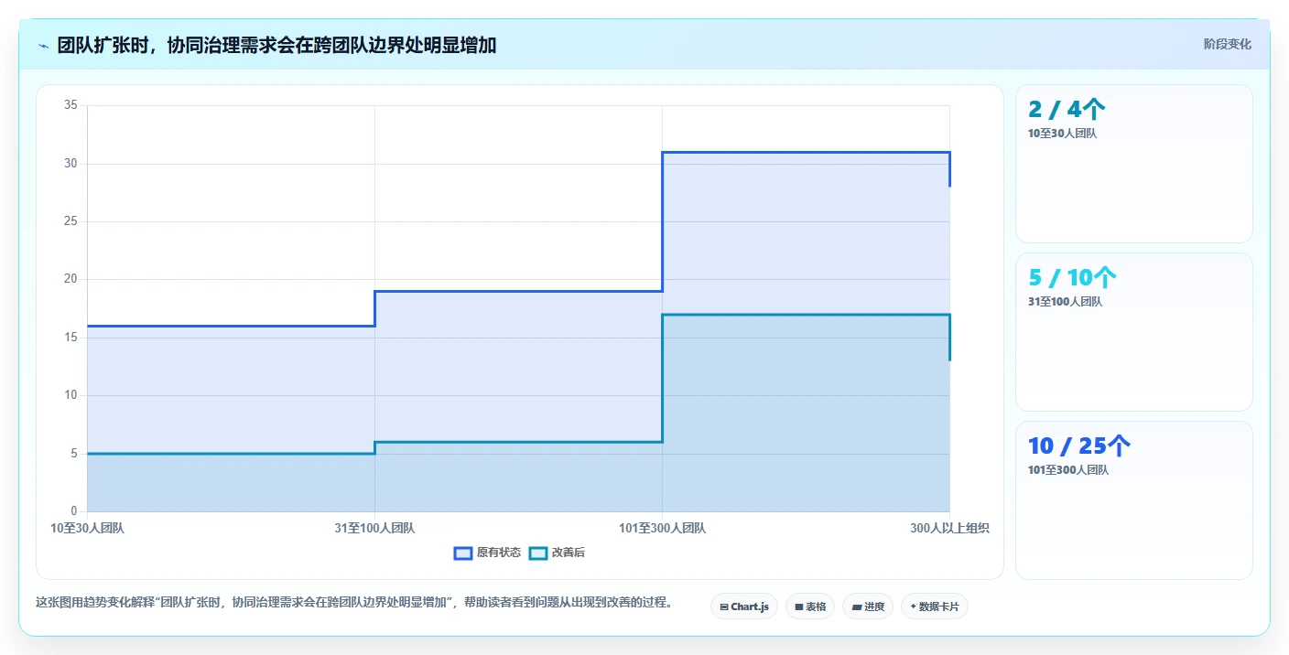
Task: Click the Chart.js tag icon
Action: 724,607
